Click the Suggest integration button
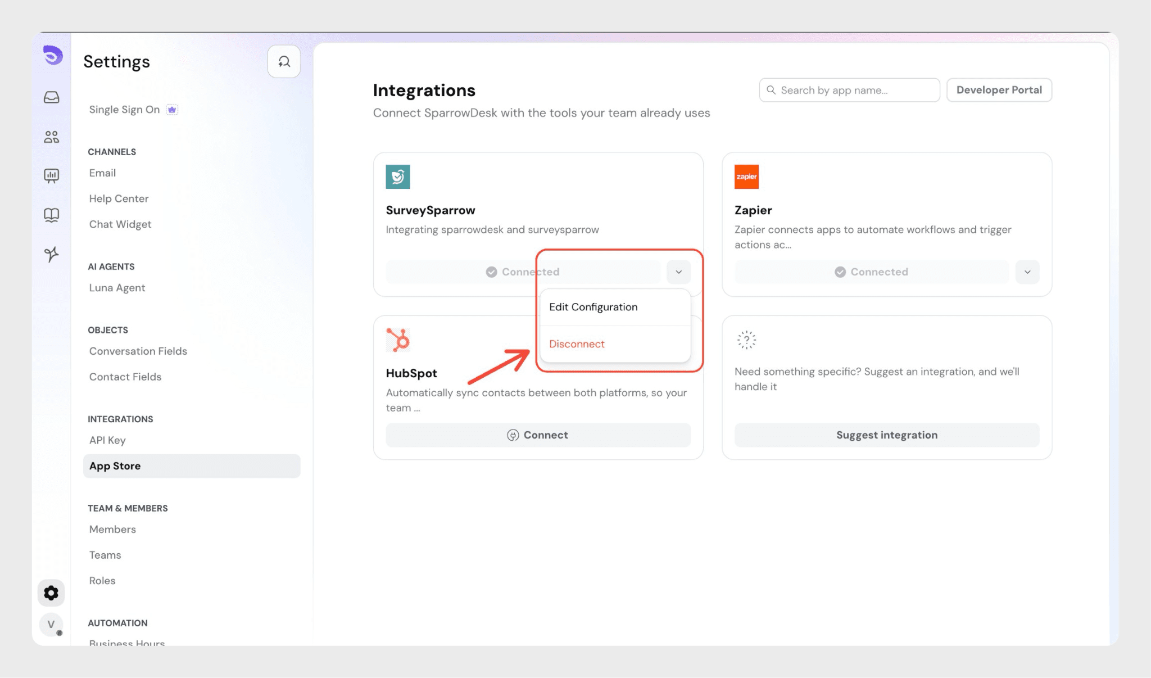The width and height of the screenshot is (1151, 678). [x=886, y=435]
